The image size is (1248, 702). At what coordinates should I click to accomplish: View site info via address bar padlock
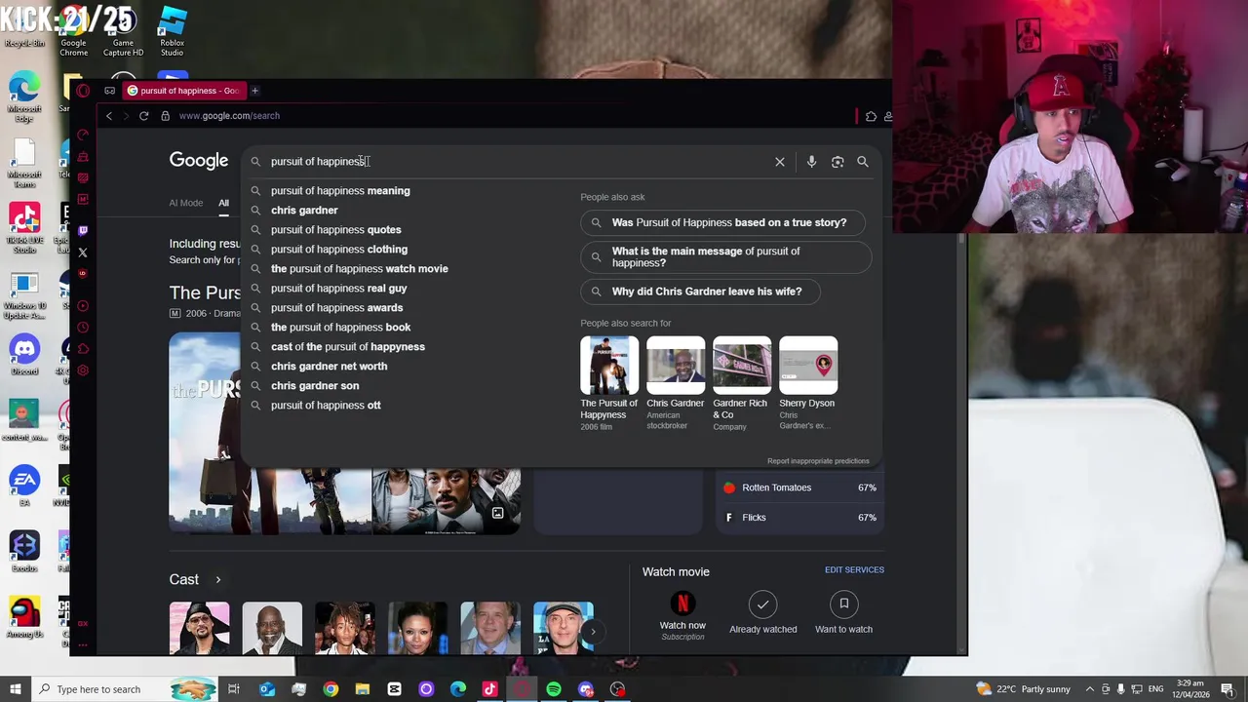pyautogui.click(x=166, y=116)
